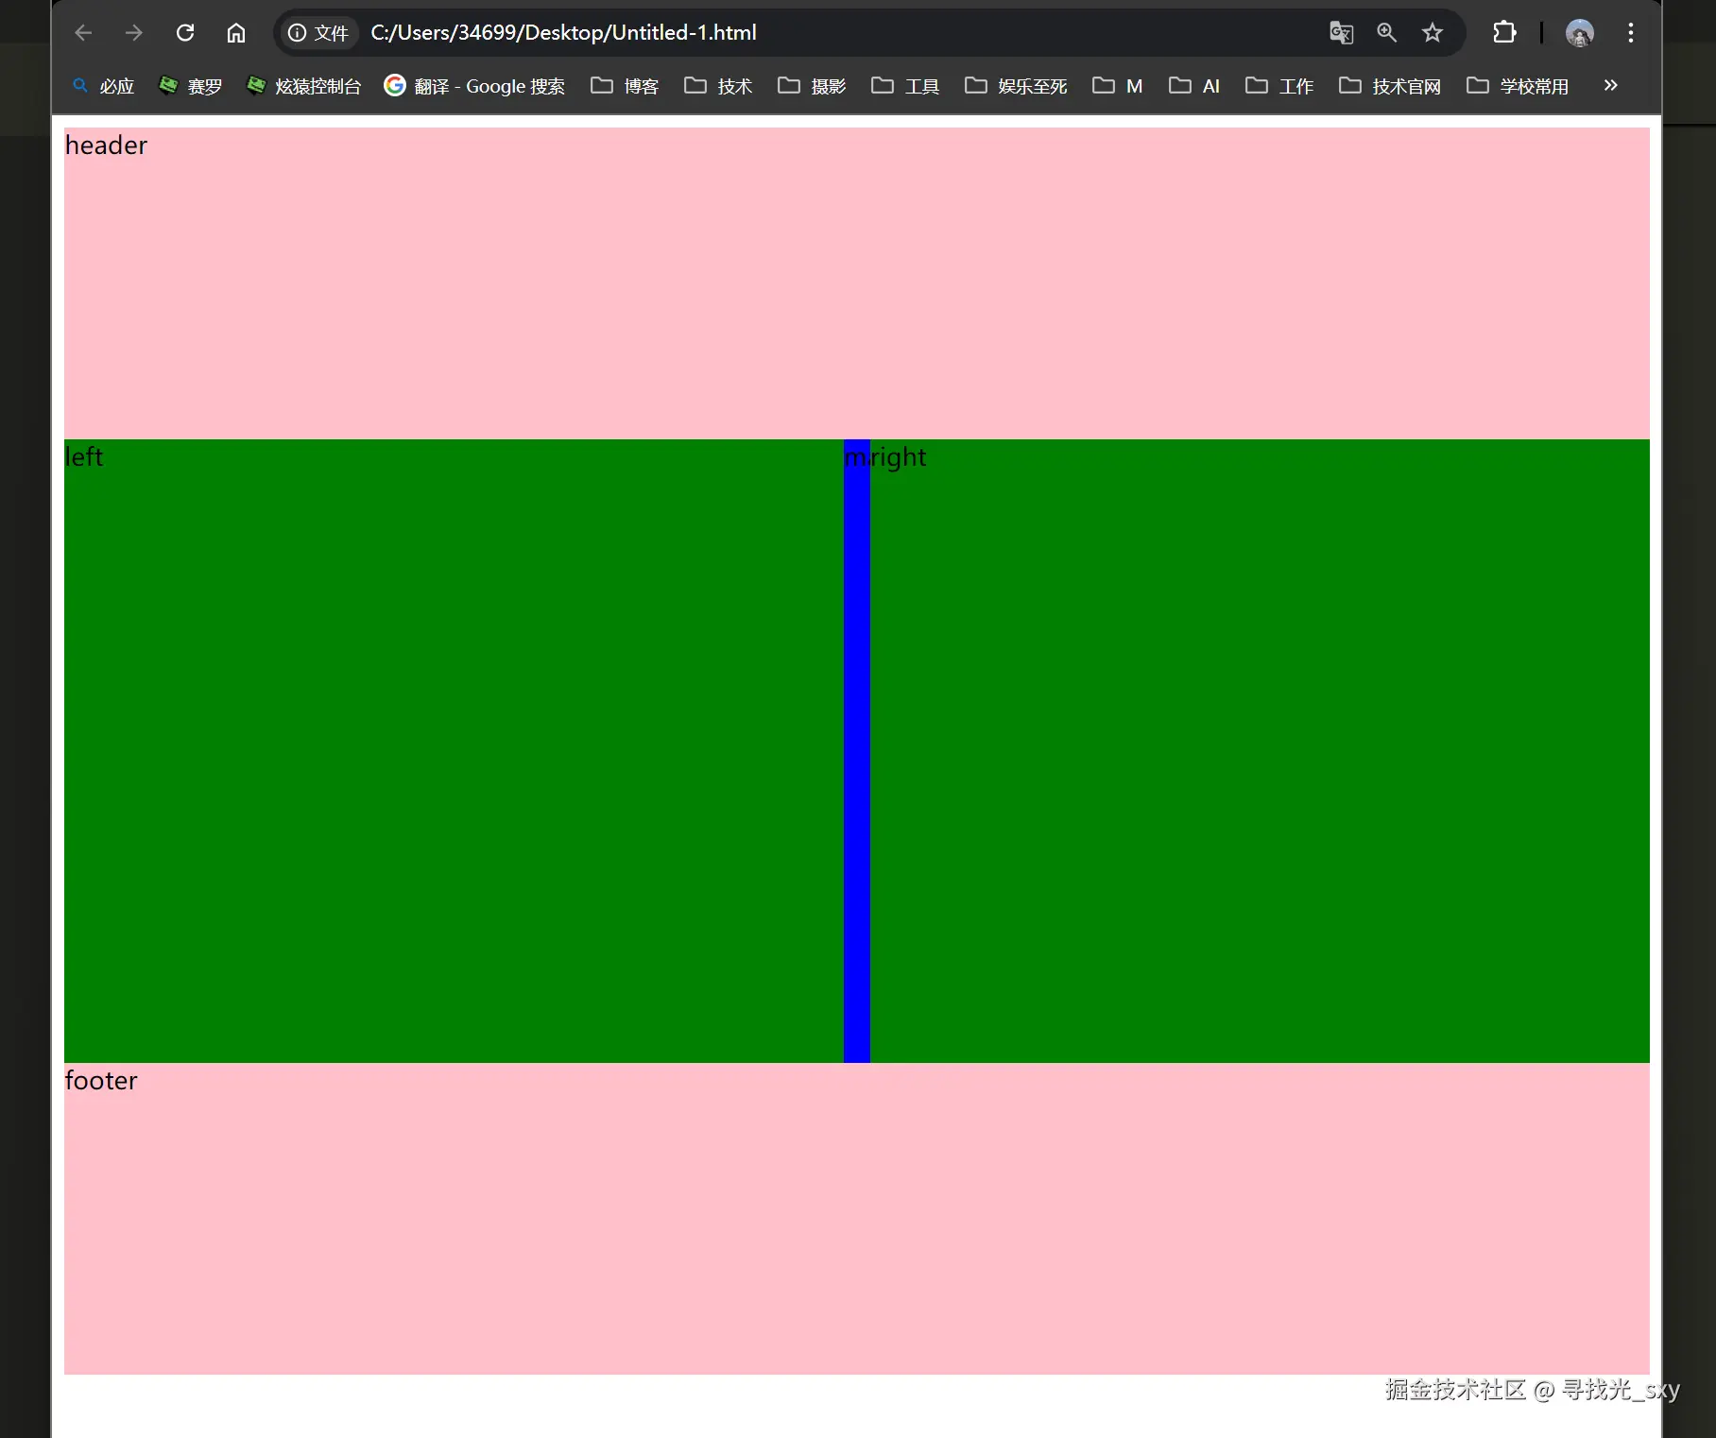Open the 娱乐至死 bookmarks folder
This screenshot has width=1716, height=1438.
click(1014, 85)
